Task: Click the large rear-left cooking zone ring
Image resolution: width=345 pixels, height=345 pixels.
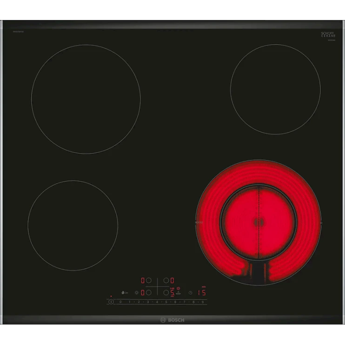Action: [86, 99]
